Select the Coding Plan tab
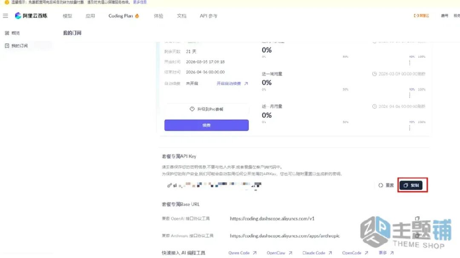 click(121, 16)
